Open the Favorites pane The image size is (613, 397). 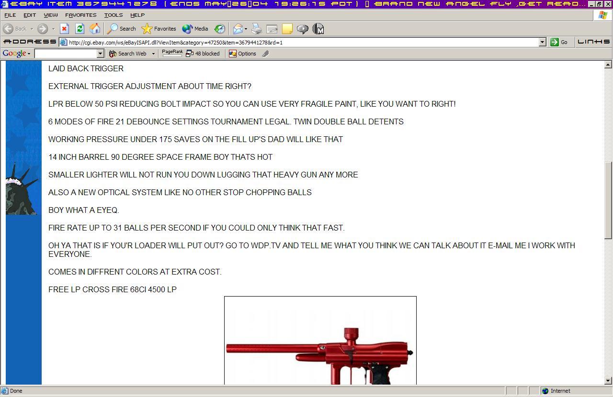coord(159,29)
